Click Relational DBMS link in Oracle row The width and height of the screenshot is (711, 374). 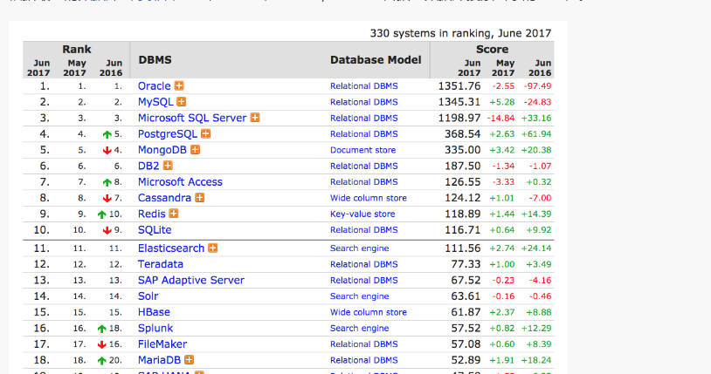point(363,86)
